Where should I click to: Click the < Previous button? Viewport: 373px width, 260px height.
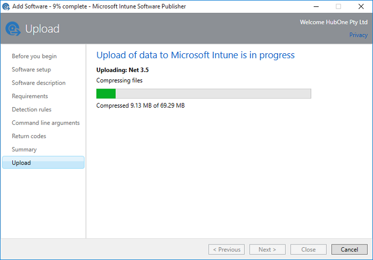(x=226, y=249)
